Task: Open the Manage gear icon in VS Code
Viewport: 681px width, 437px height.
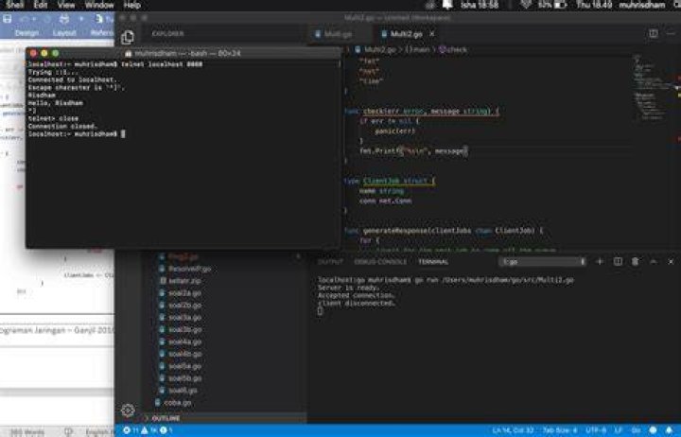Action: click(x=128, y=411)
